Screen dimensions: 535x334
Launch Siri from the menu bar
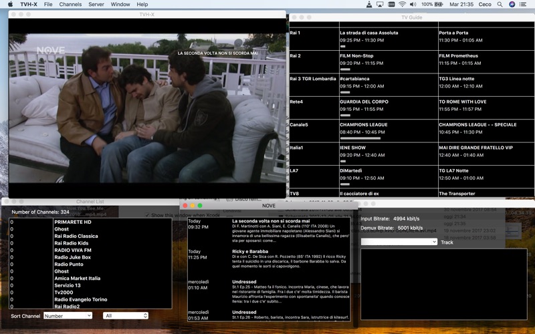[x=512, y=4]
